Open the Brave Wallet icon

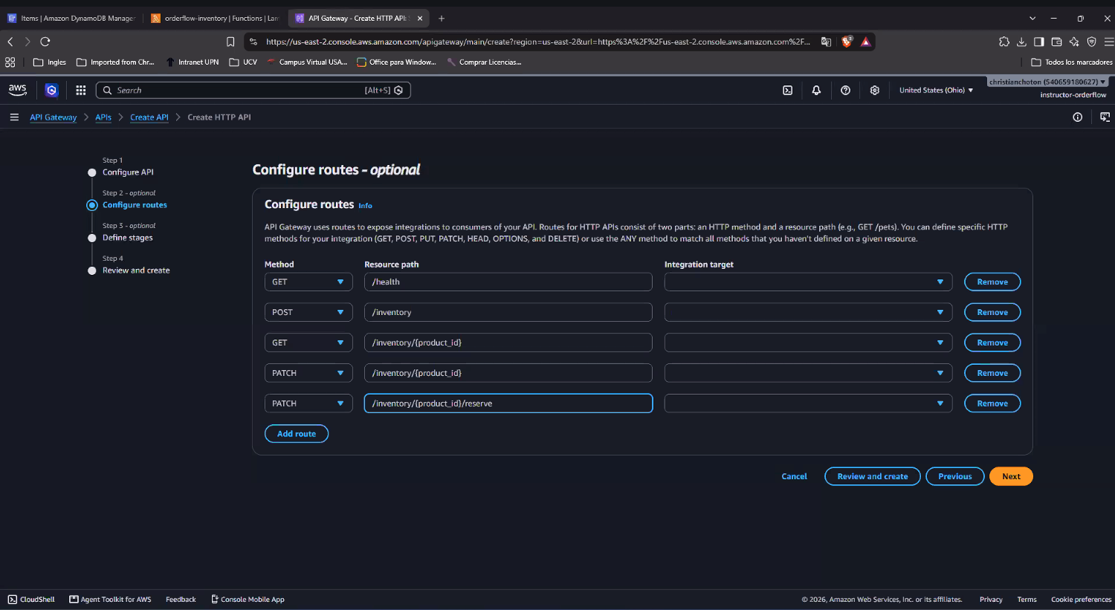1056,42
